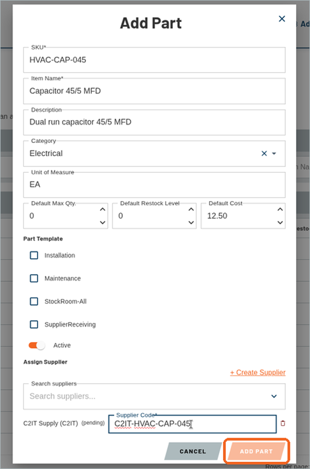This screenshot has width=310, height=469.
Task: Check the Installation template box
Action: point(34,255)
